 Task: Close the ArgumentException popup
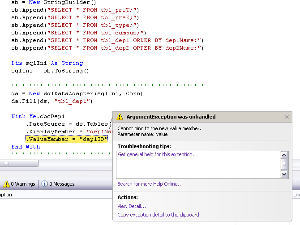point(287,117)
